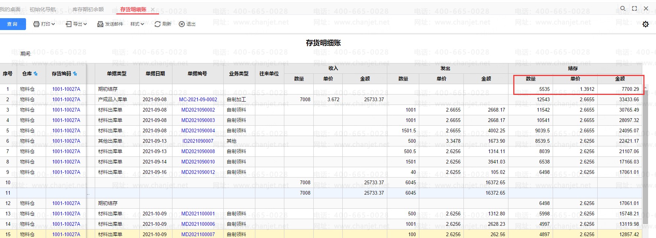Open document link MD2021090010
The image size is (656, 238).
pos(198,162)
